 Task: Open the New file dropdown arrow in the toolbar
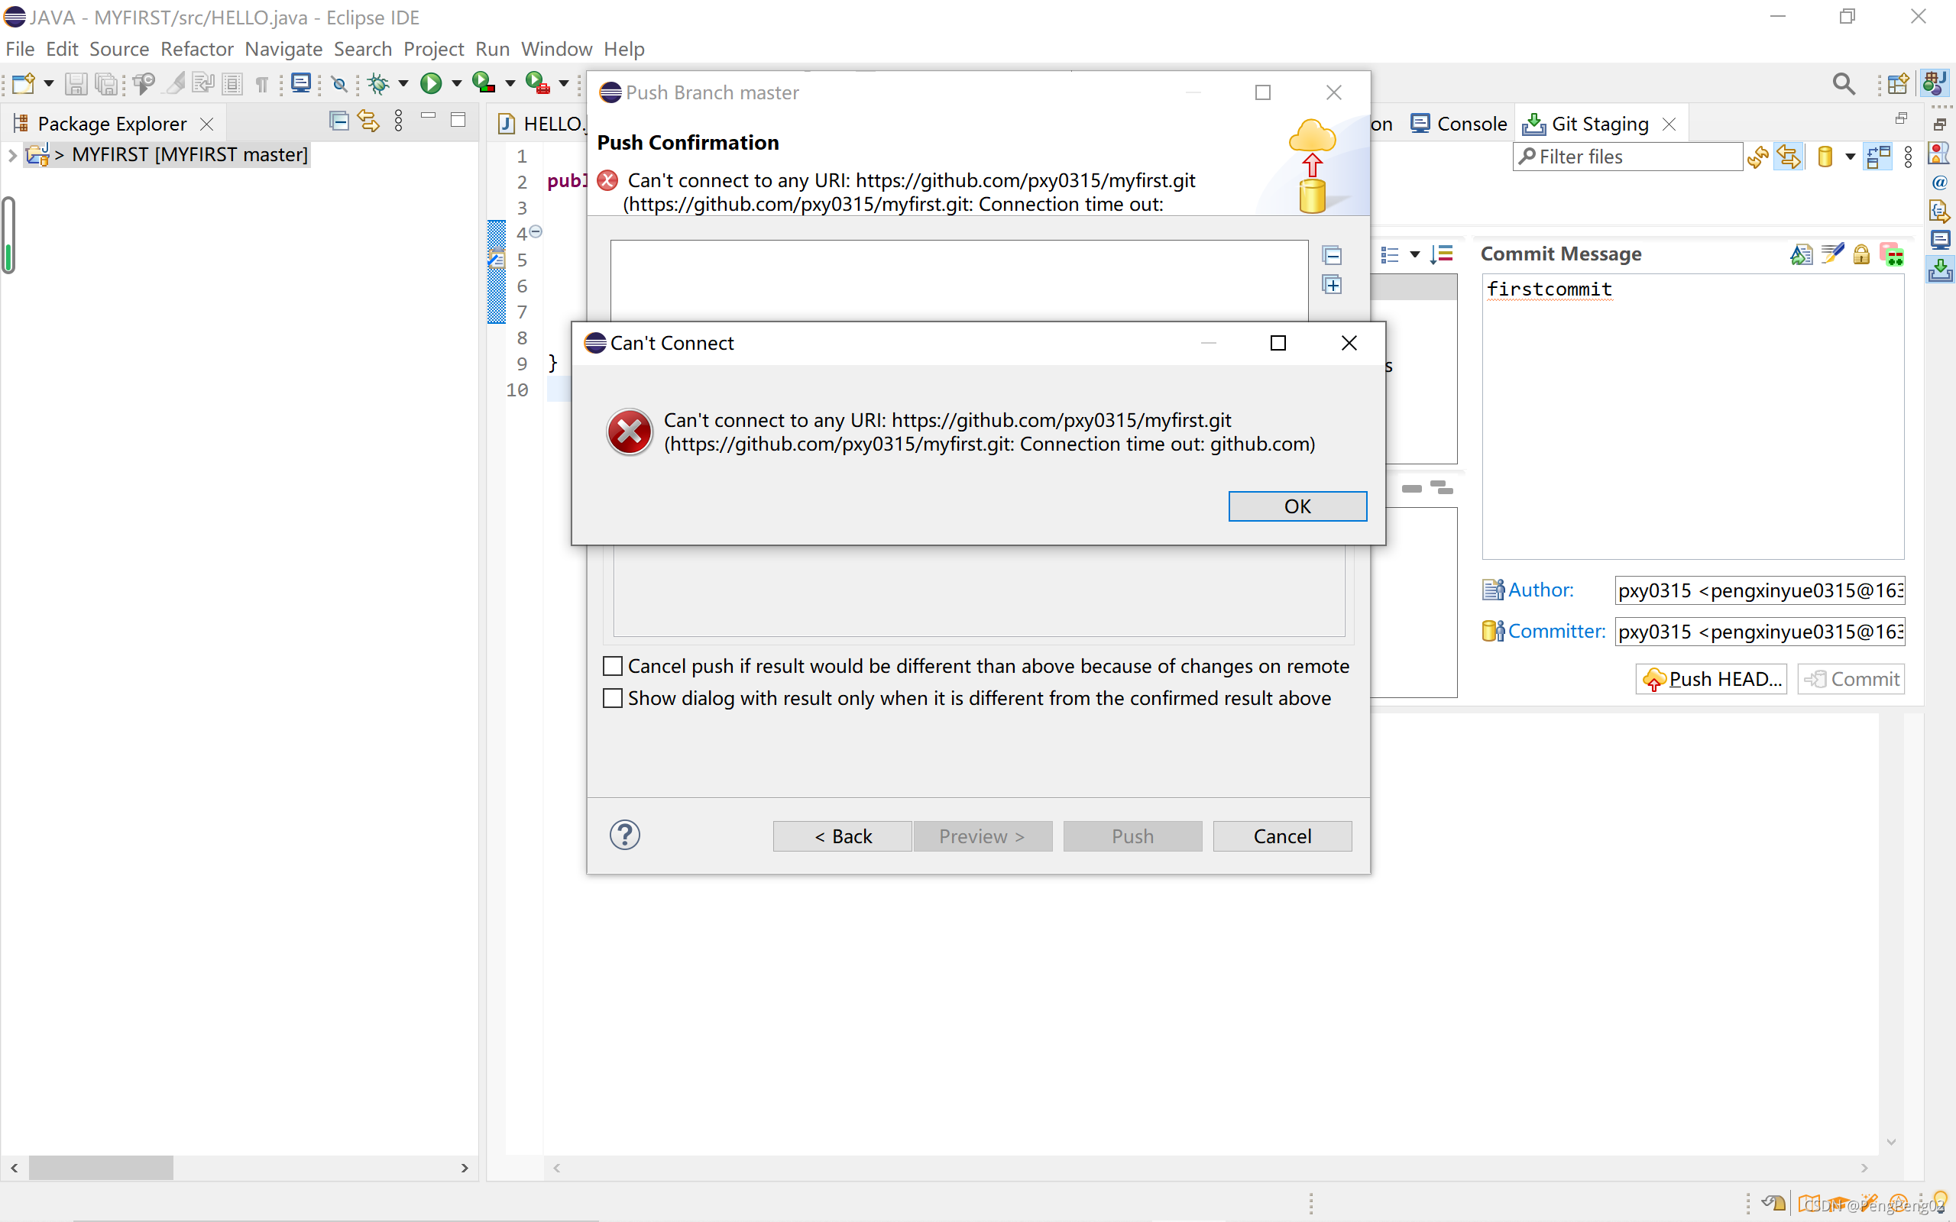coord(48,83)
